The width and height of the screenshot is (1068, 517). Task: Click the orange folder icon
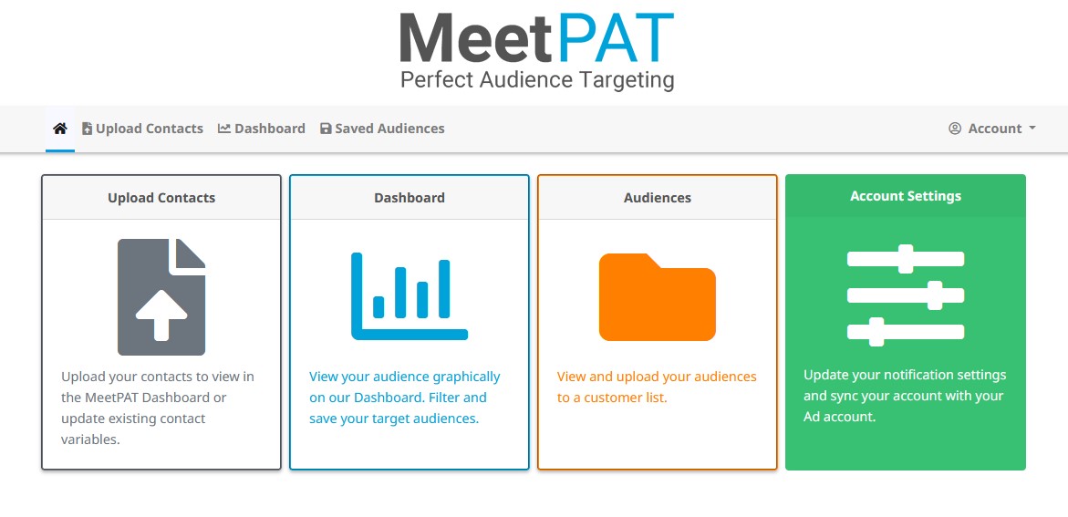657,297
